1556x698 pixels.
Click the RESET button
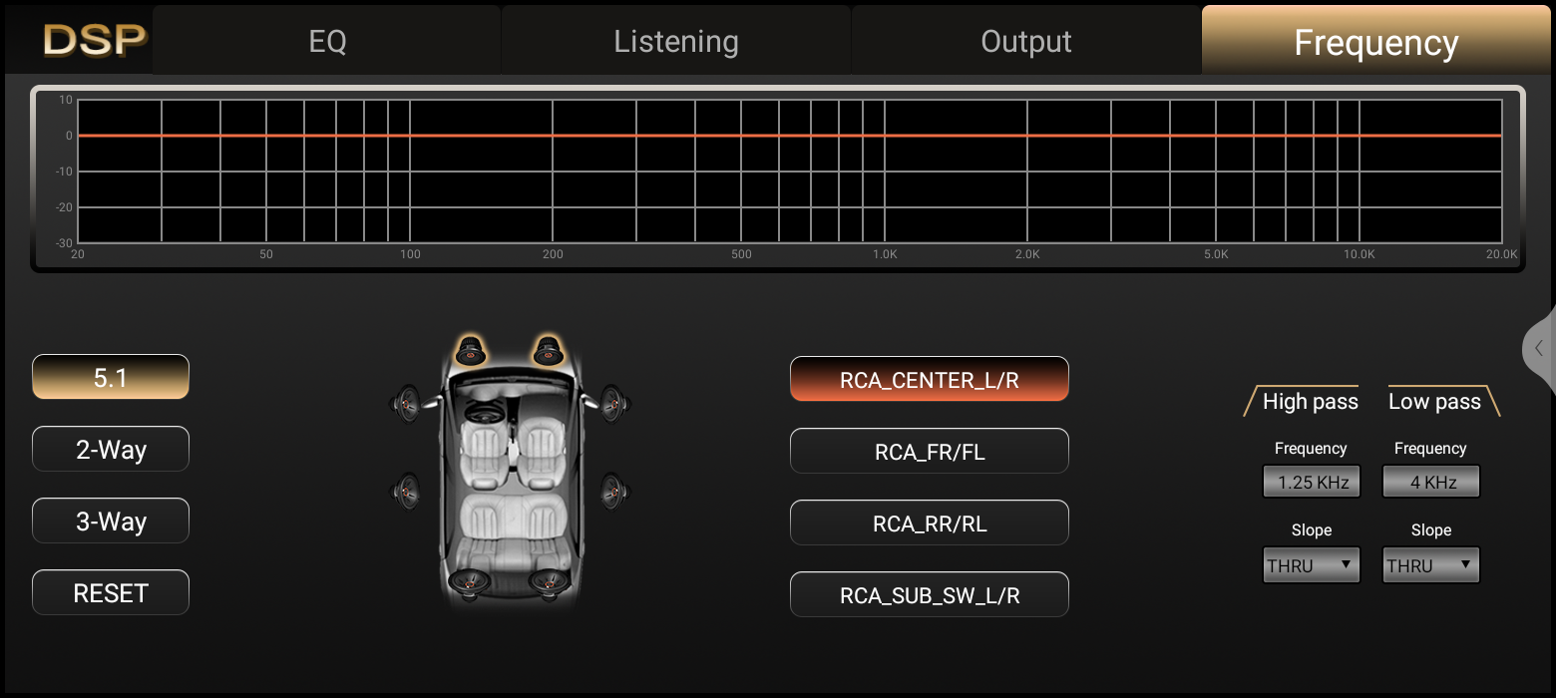click(111, 592)
